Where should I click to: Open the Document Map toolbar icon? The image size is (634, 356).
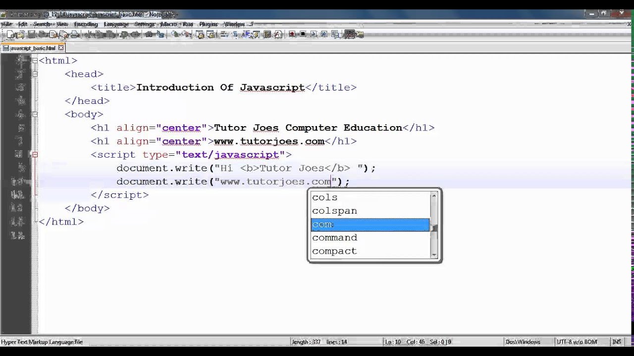(267, 34)
